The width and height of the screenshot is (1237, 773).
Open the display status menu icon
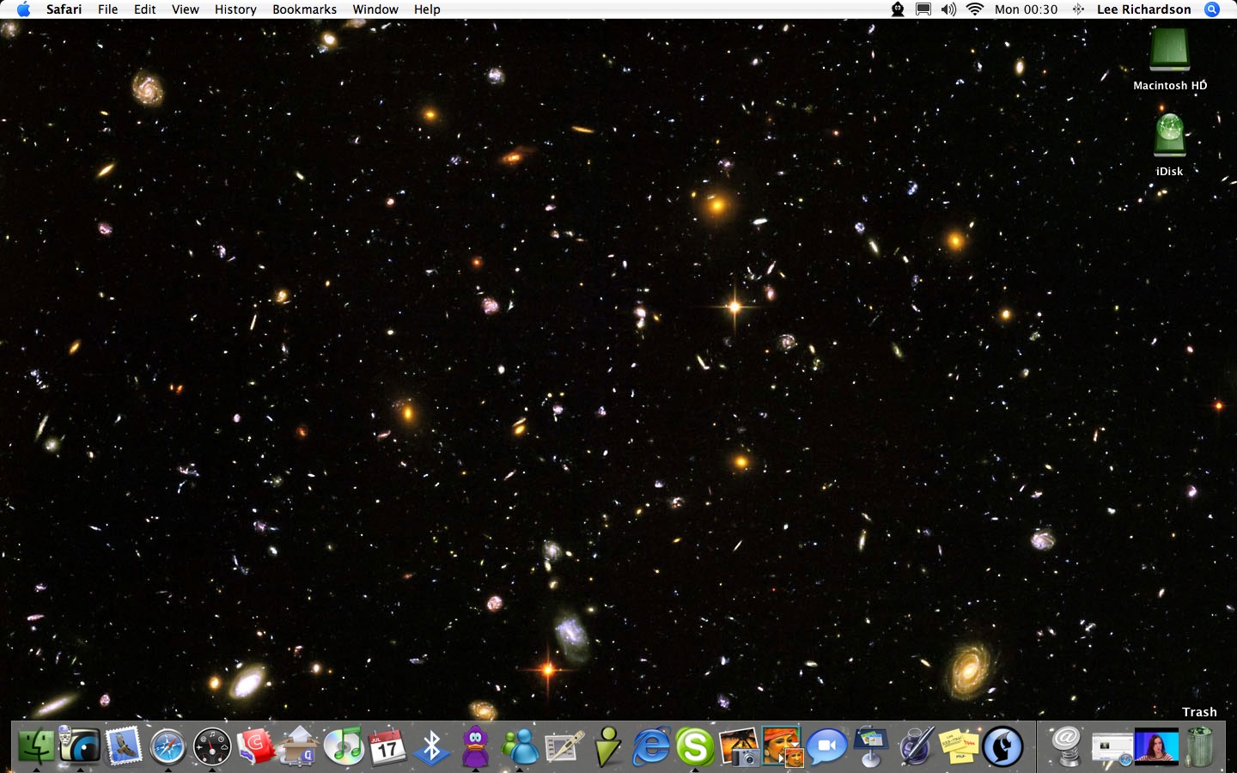(x=923, y=9)
